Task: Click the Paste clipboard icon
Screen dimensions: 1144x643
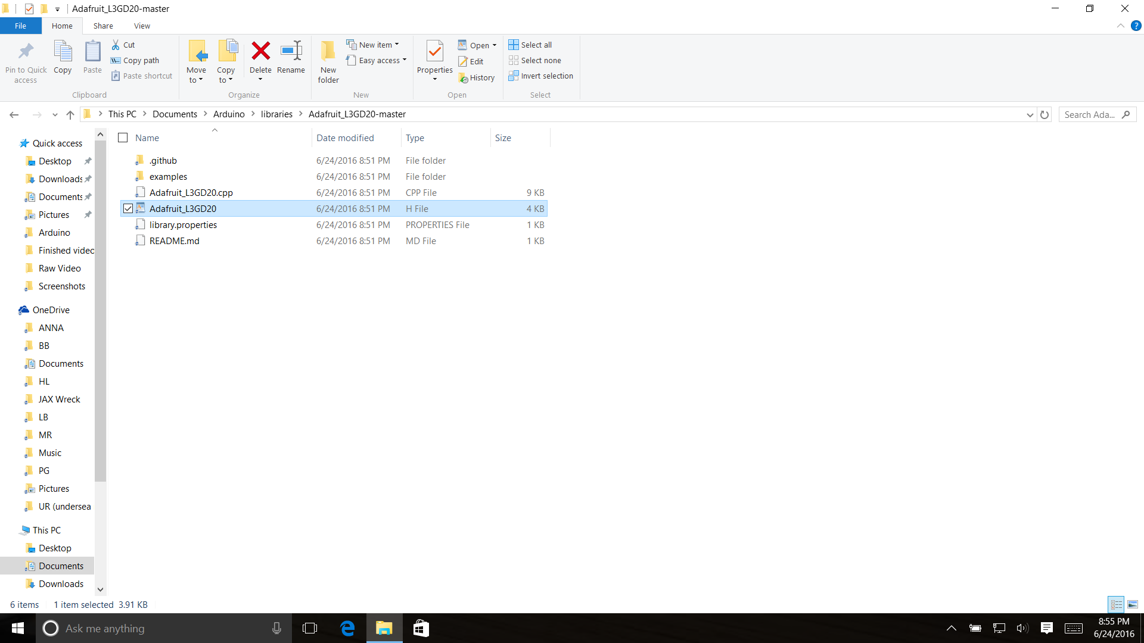Action: [92, 51]
